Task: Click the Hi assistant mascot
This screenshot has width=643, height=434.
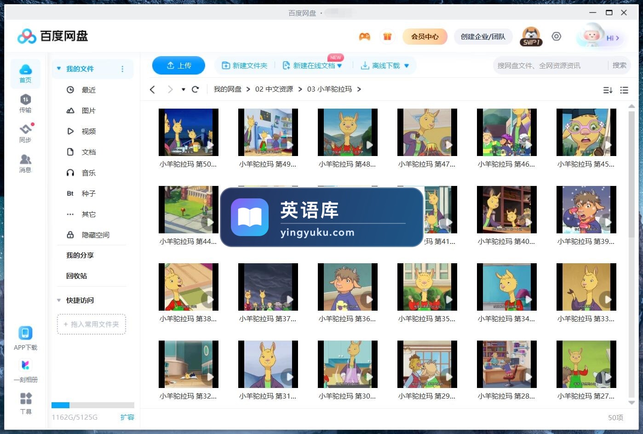Action: coord(600,36)
